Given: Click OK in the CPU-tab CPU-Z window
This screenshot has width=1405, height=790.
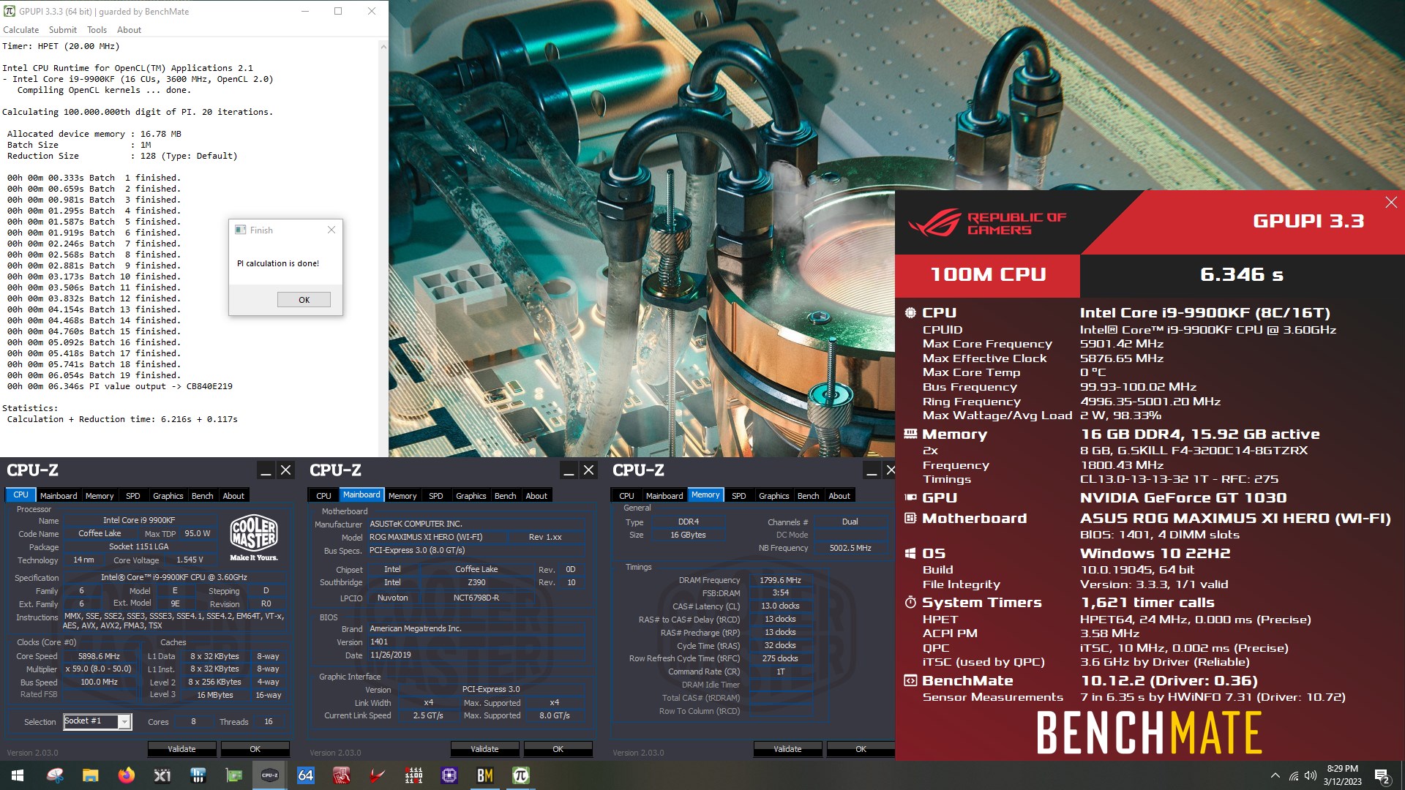Looking at the screenshot, I should click(x=255, y=749).
